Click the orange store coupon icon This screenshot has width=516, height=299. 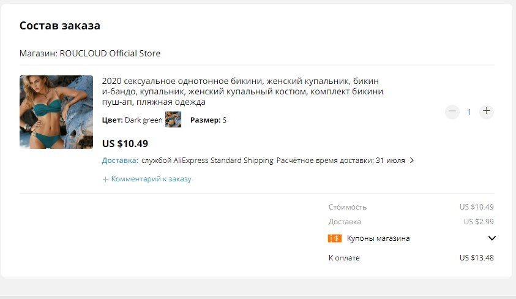pyautogui.click(x=335, y=238)
